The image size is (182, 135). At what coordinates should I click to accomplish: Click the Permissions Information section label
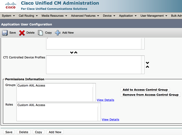[25, 79]
